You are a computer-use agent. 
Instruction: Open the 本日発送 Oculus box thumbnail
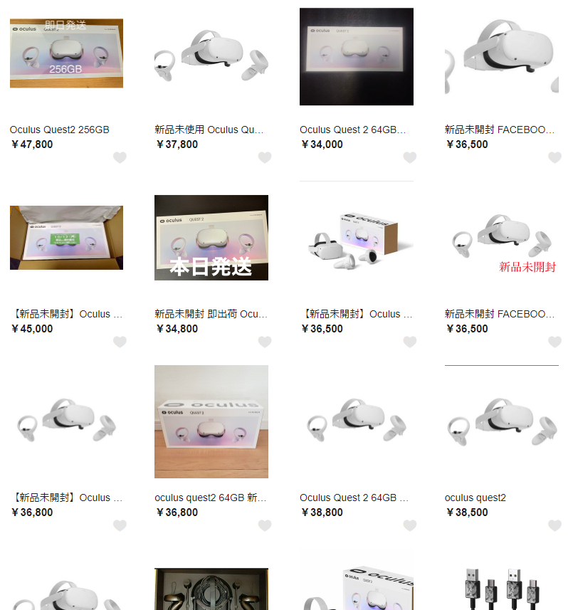(x=211, y=238)
